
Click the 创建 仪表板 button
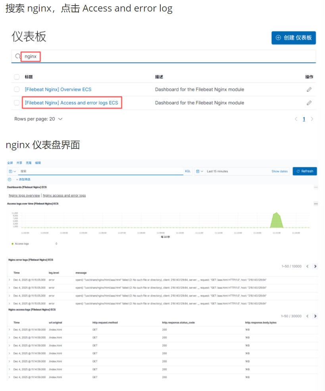click(293, 38)
